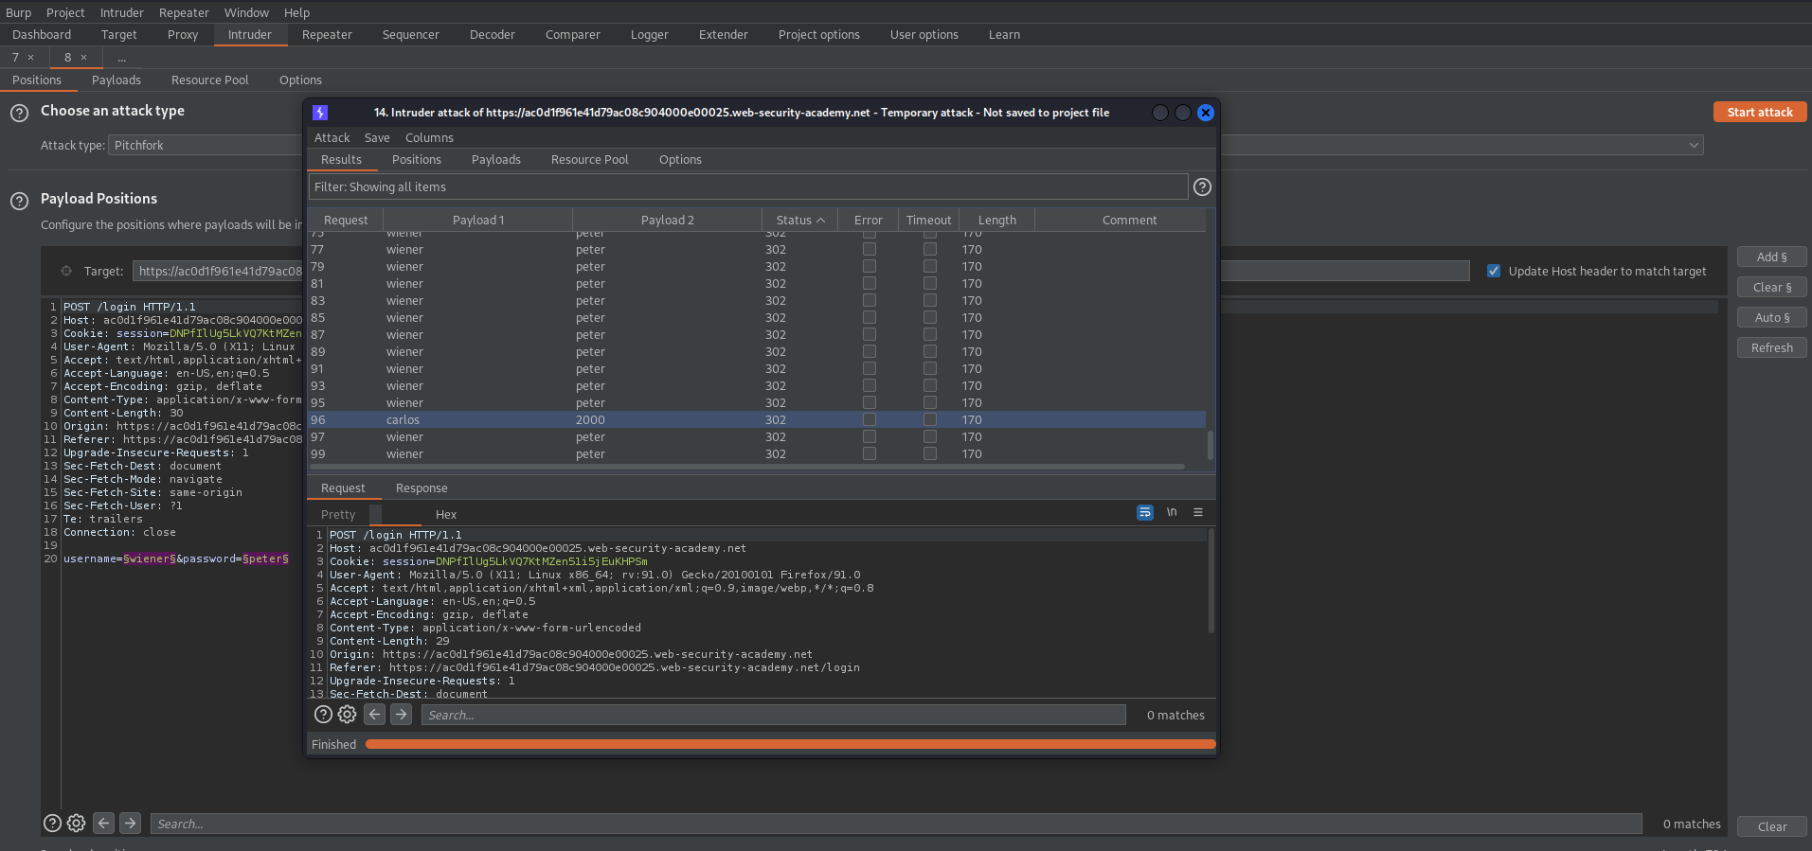
Task: Click the Refresh button
Action: (1771, 347)
